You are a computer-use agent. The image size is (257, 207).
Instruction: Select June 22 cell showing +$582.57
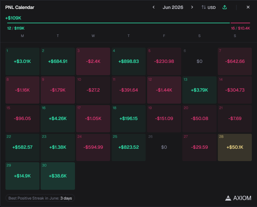22,147
